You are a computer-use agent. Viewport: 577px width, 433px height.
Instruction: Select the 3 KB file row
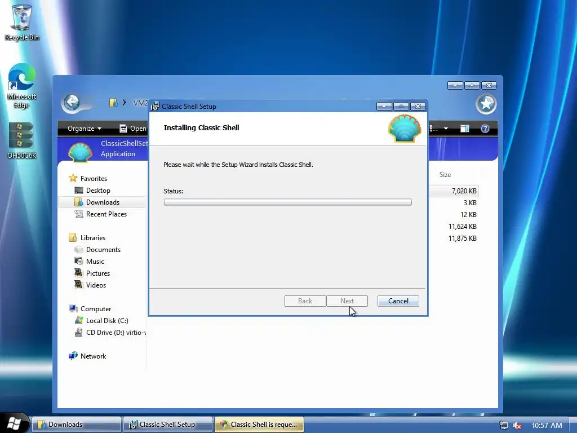469,203
